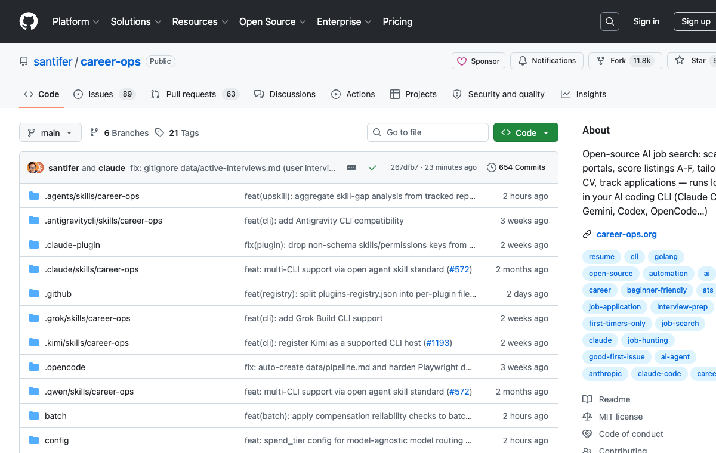Open the .claude/skills/career-ops folder

point(91,269)
